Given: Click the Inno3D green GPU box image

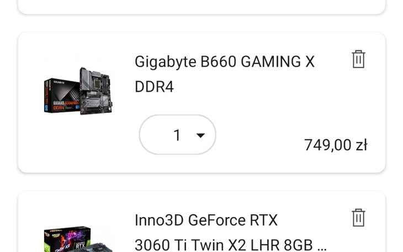Looking at the screenshot, I should [67, 239].
